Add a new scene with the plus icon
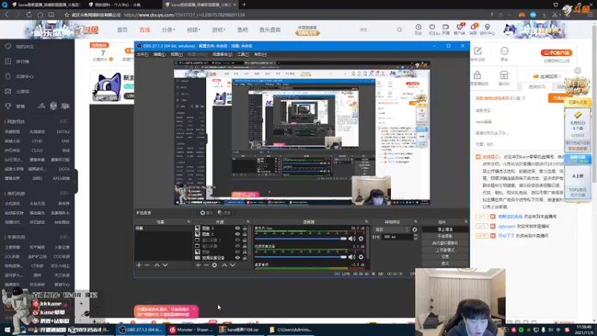The width and height of the screenshot is (597, 336). click(139, 265)
